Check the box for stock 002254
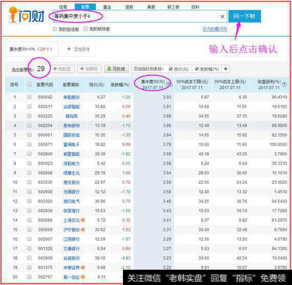This screenshot has height=285, width=292. tap(29, 125)
